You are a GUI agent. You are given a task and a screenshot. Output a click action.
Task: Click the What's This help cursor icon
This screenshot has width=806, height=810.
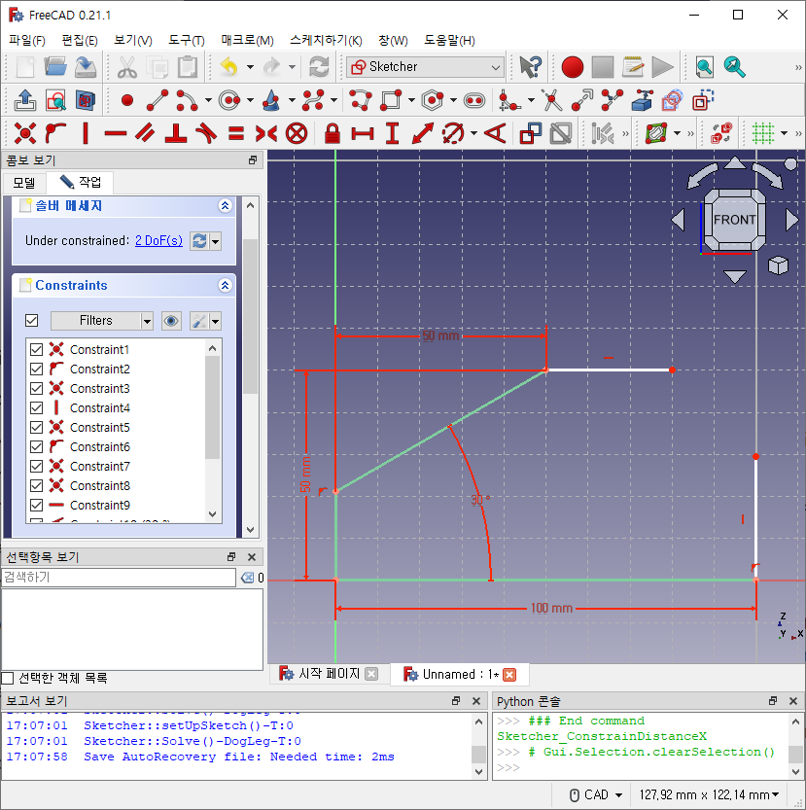530,67
